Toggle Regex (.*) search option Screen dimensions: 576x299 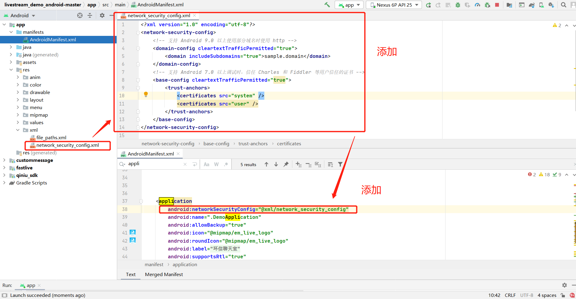pyautogui.click(x=226, y=164)
